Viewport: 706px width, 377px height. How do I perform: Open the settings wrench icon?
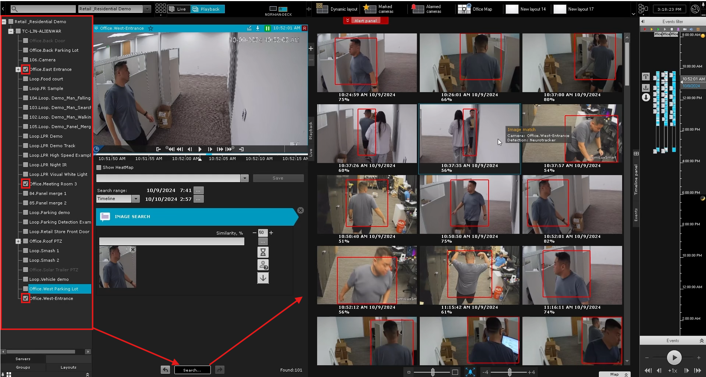click(x=695, y=9)
